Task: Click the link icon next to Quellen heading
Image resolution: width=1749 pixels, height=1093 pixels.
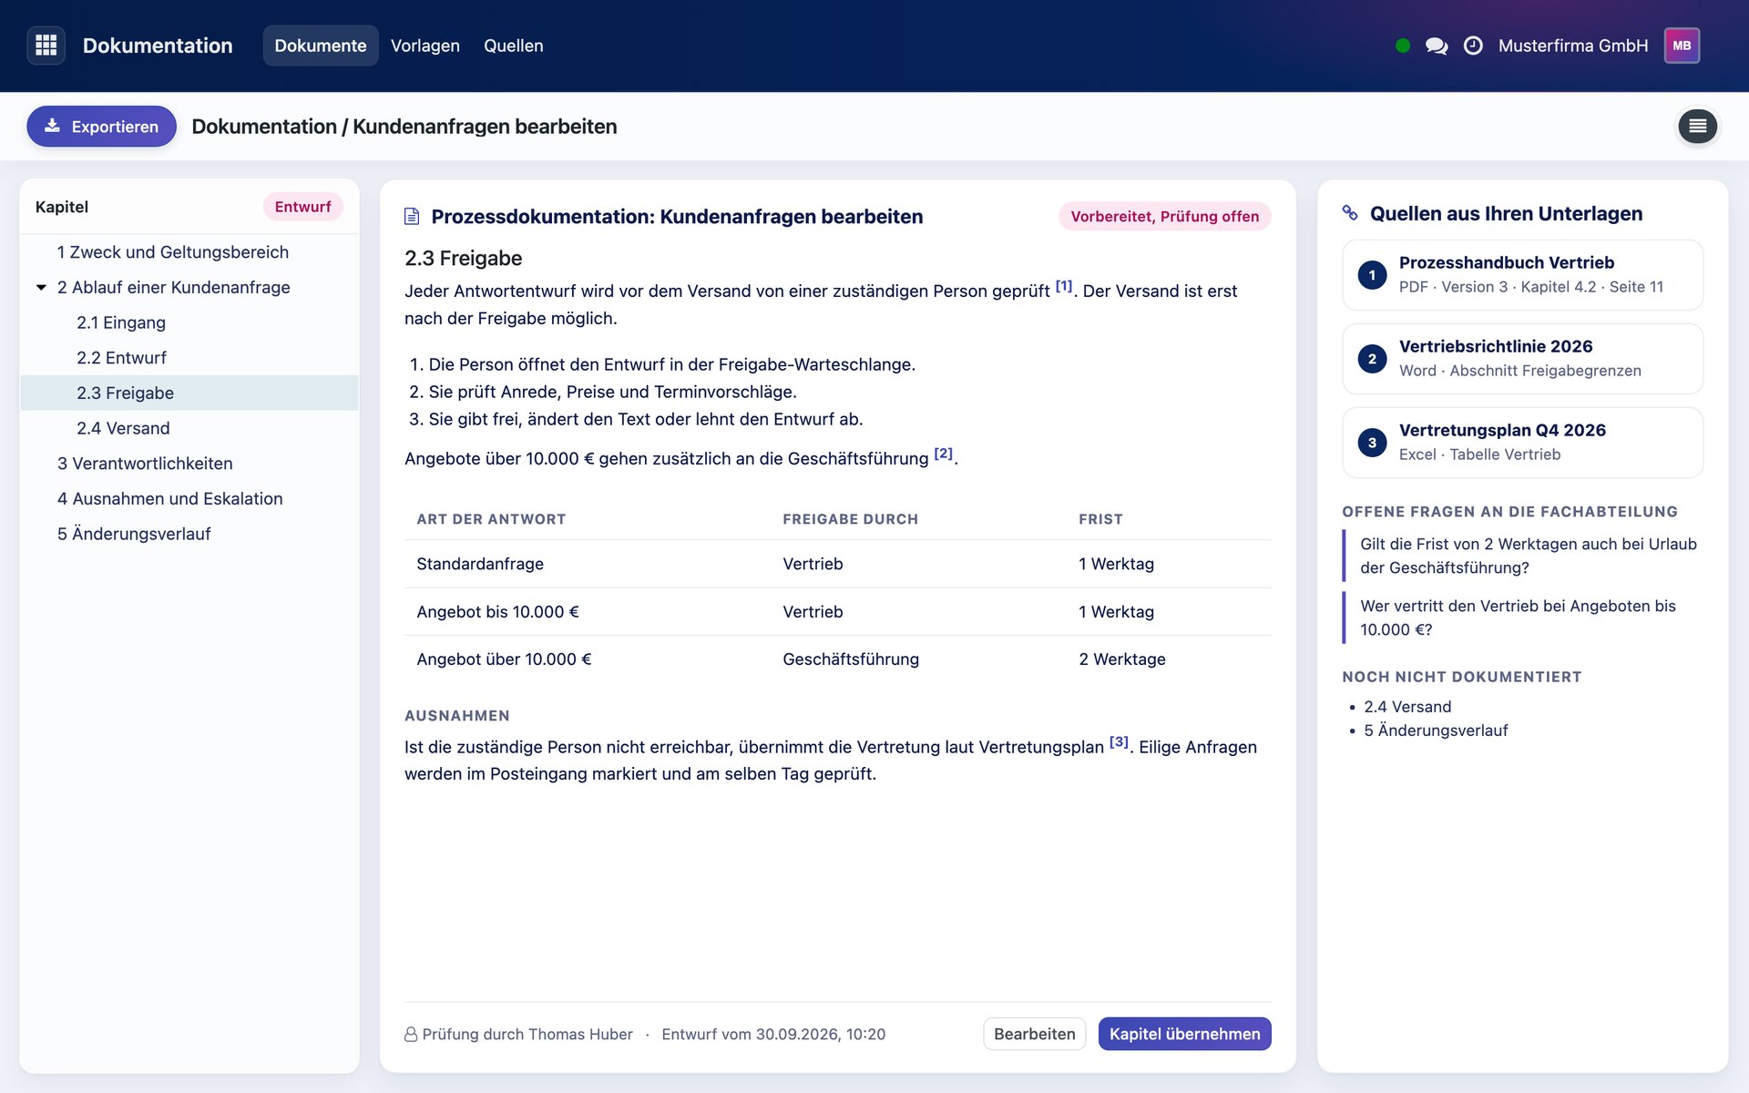Action: click(x=1350, y=213)
